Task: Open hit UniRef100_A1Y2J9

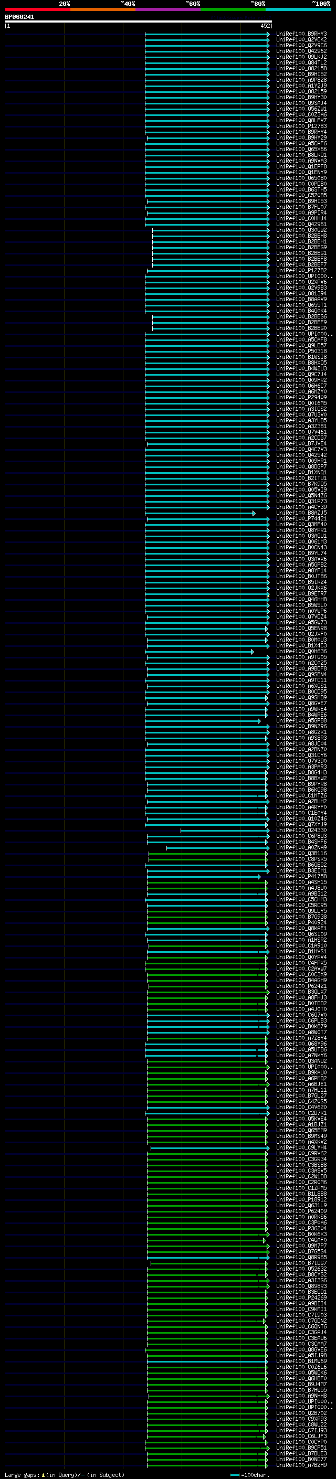Action: click(301, 86)
